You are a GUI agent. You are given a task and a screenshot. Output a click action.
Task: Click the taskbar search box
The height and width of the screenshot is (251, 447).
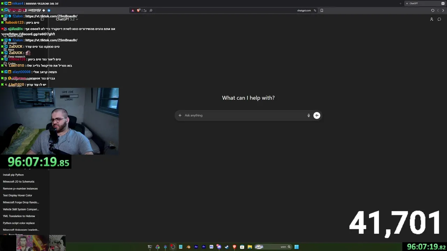click(273, 247)
